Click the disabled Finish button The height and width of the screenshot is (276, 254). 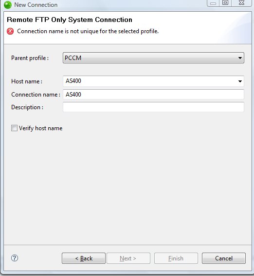tap(176, 258)
